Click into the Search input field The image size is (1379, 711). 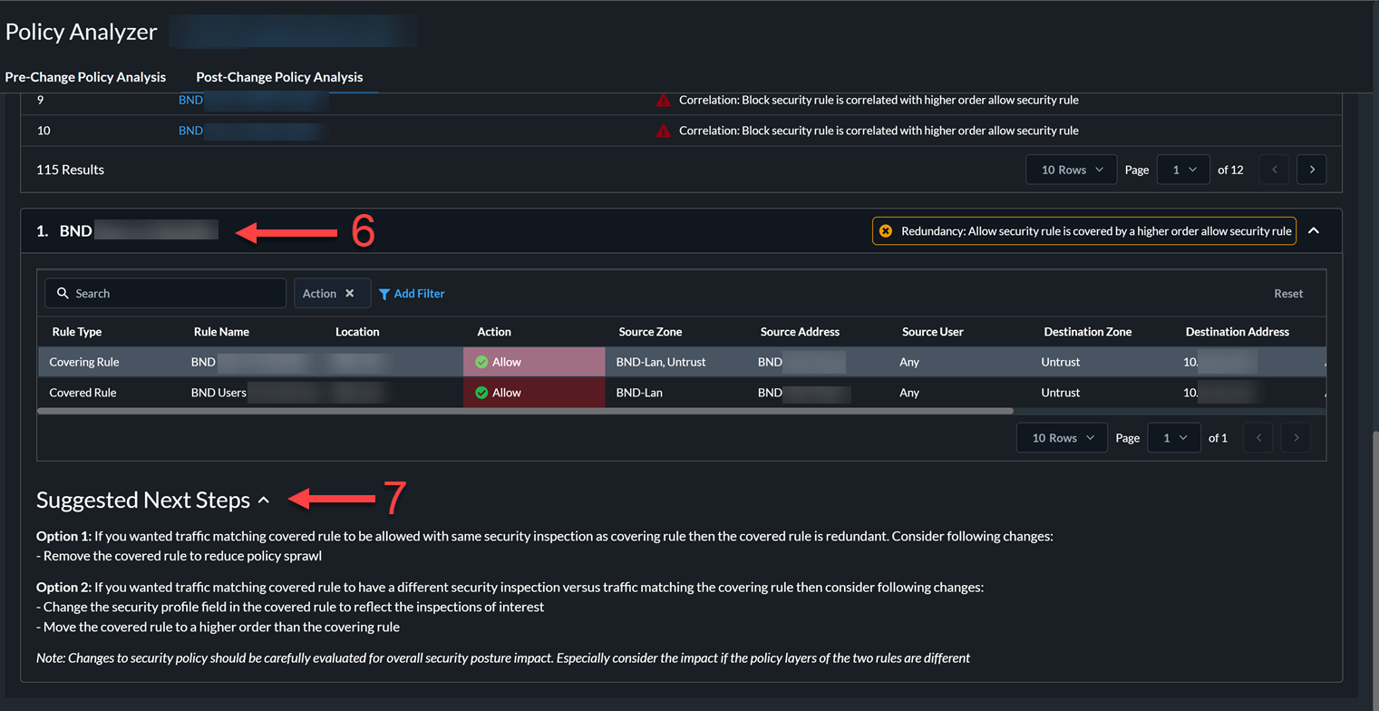172,294
